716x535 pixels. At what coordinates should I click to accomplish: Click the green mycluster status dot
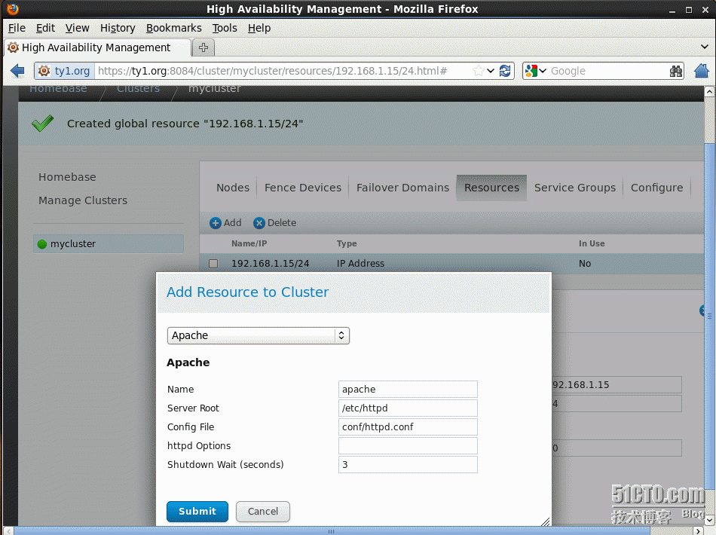tap(42, 244)
